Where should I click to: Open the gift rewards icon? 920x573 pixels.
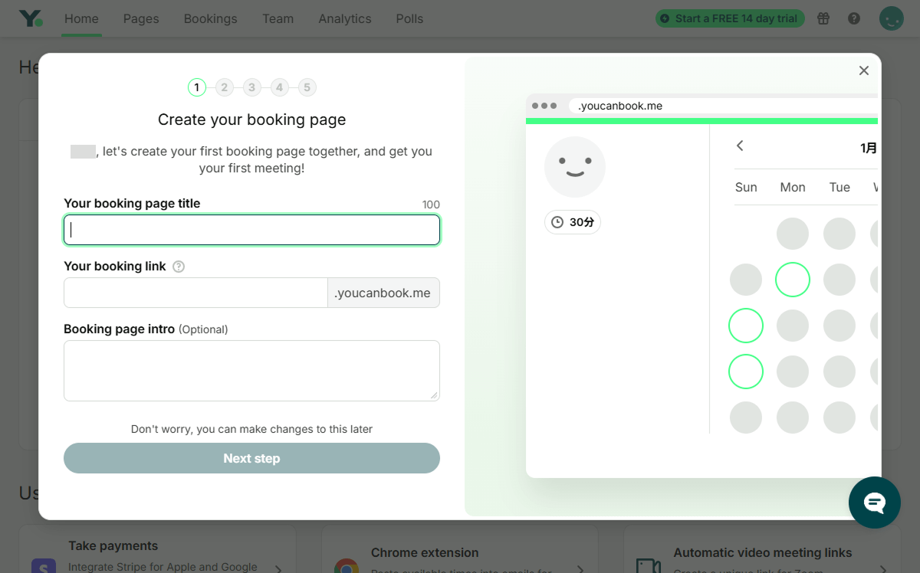823,18
